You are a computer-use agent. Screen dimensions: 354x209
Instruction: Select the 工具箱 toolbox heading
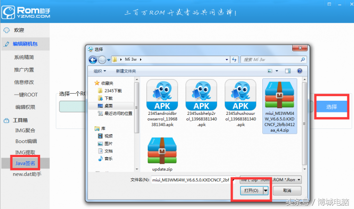[20, 120]
